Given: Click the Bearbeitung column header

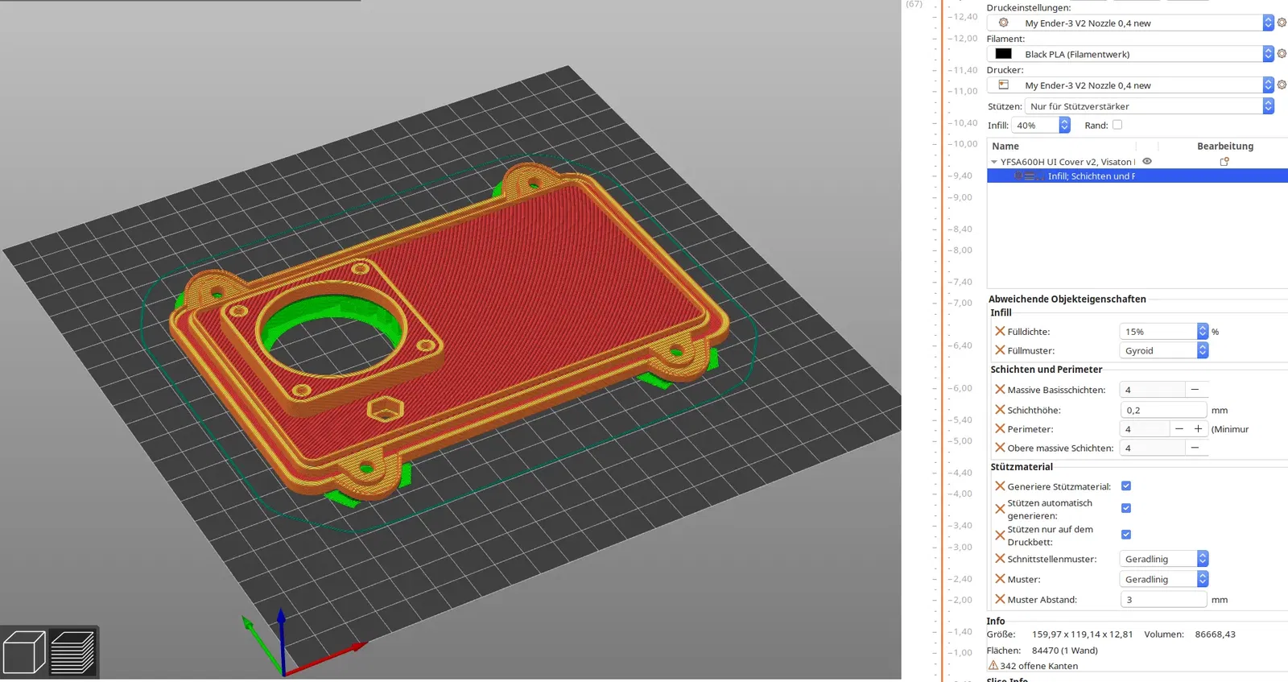Looking at the screenshot, I should tap(1224, 146).
